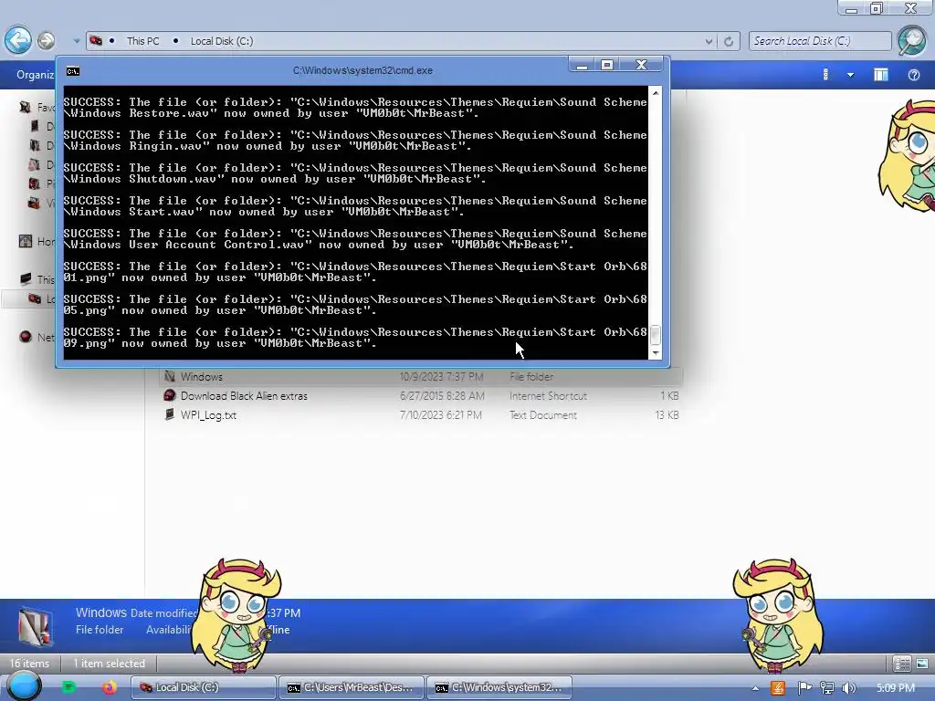The image size is (935, 701).
Task: Click Local Disk (C:) breadcrumb in address bar
Action: click(221, 41)
